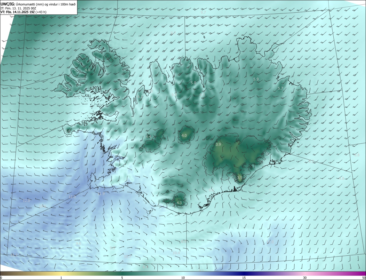Viewport: 366px width, 280px height.
Task: Click the color scale at the 0 tick
Action: coord(1,278)
